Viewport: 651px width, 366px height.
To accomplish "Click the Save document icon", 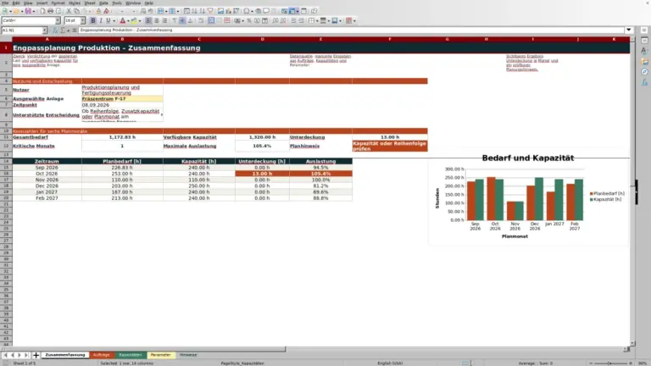I will click(28, 11).
